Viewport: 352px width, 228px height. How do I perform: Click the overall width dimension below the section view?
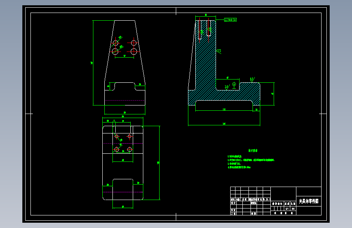pyautogui.click(x=224, y=124)
